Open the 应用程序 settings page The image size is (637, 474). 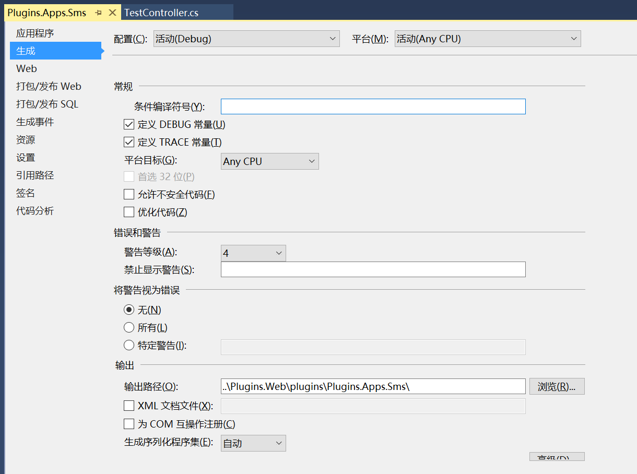(35, 33)
